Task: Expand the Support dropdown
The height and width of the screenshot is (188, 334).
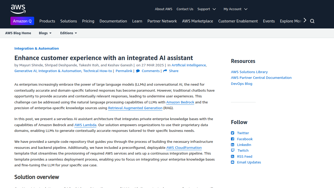Action: (x=207, y=9)
